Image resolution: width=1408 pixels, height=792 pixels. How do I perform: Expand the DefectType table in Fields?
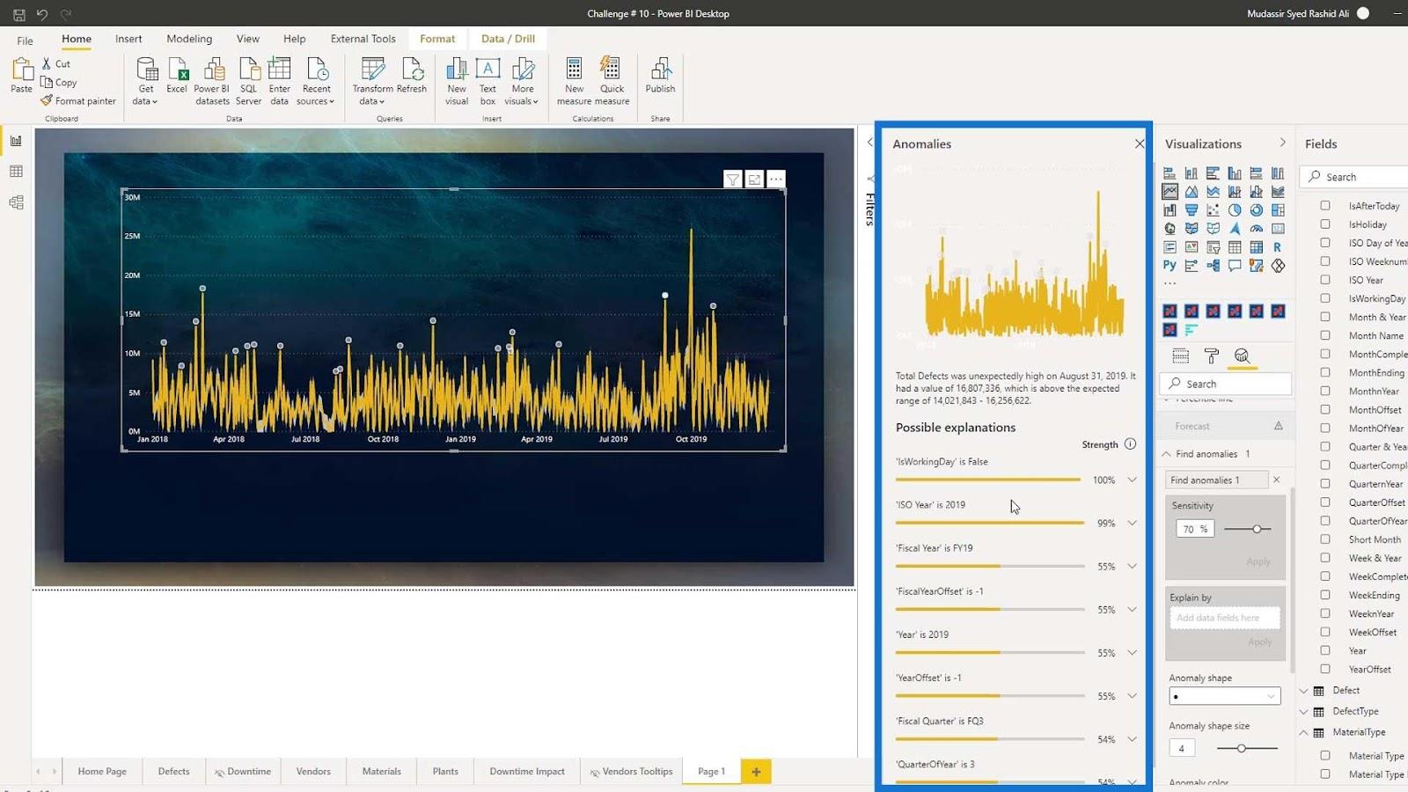coord(1304,711)
